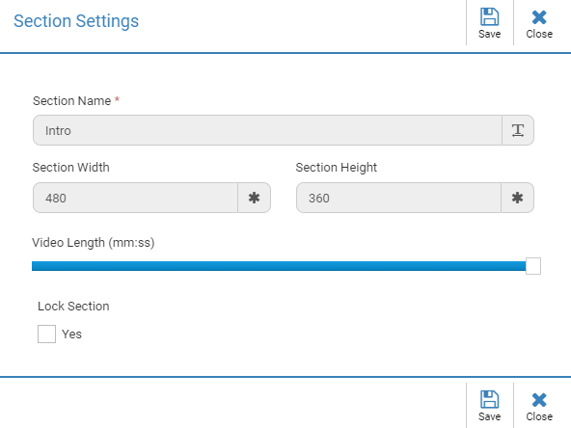Click the Save floppy icon in the footer

pyautogui.click(x=489, y=400)
